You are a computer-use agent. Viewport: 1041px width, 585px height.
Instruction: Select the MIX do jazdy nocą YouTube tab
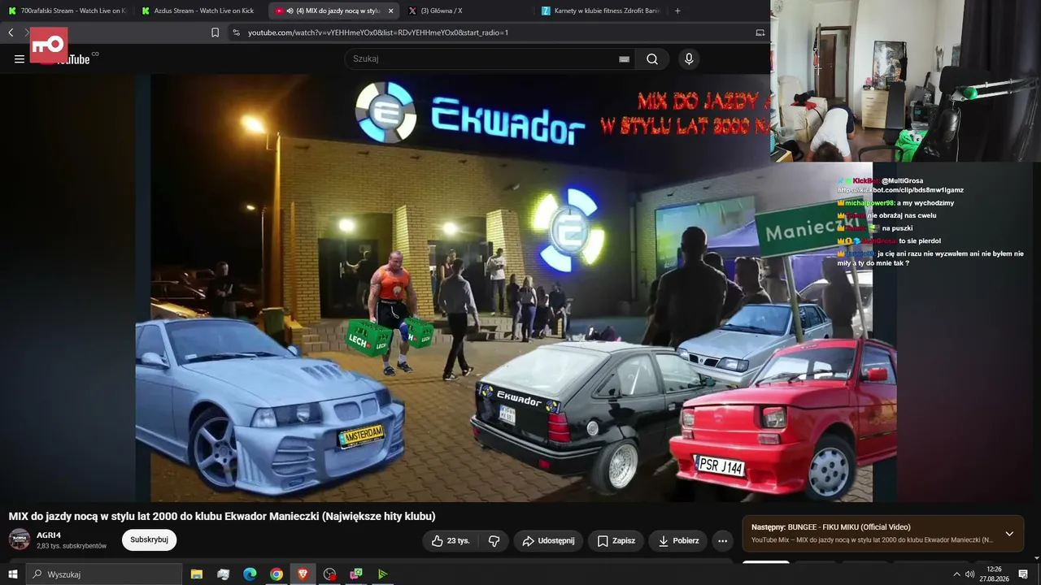coord(333,11)
